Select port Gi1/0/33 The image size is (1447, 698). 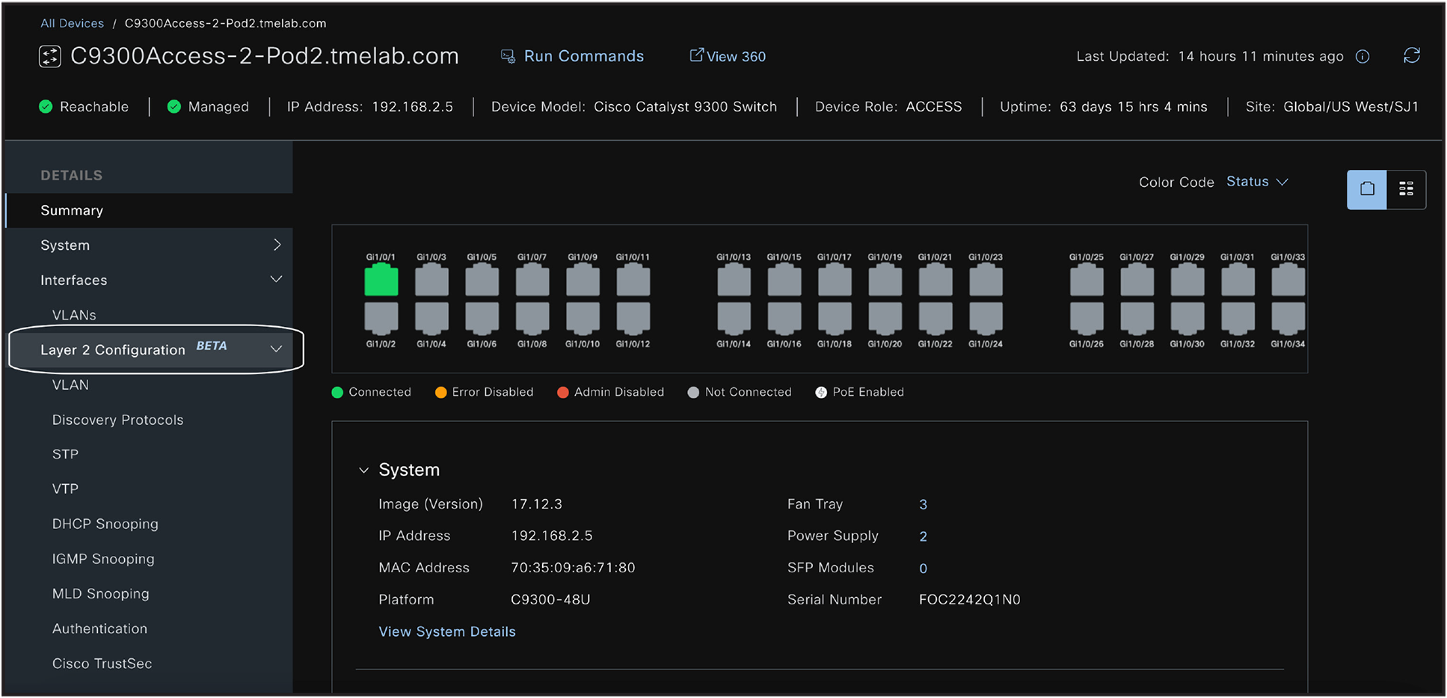coord(1288,280)
